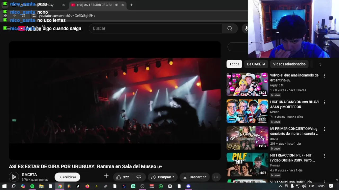The width and height of the screenshot is (339, 190).
Task: Save video using the plus icon
Action: pyautogui.click(x=106, y=176)
